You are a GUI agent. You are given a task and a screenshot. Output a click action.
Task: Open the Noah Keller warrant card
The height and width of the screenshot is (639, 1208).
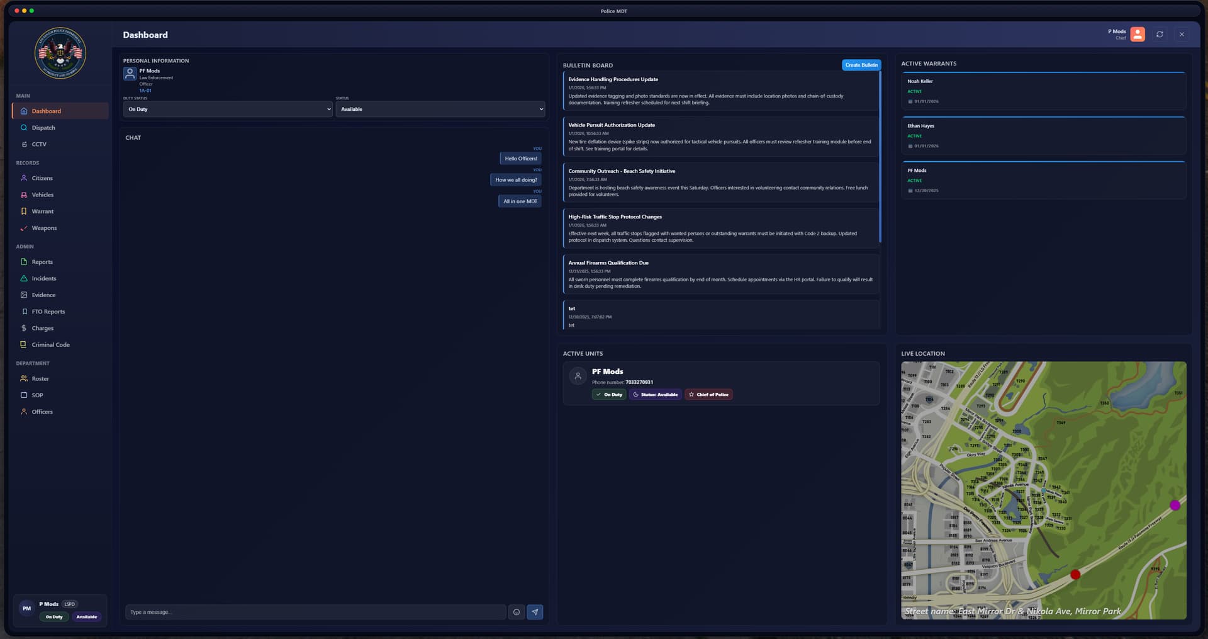(1043, 91)
